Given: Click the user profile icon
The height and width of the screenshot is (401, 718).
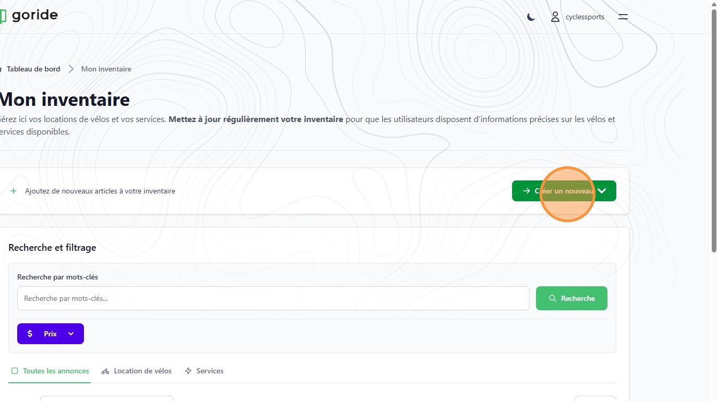Looking at the screenshot, I should (555, 17).
